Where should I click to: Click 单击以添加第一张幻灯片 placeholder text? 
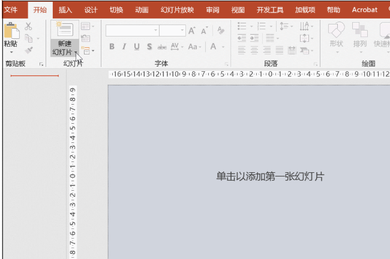tap(270, 176)
